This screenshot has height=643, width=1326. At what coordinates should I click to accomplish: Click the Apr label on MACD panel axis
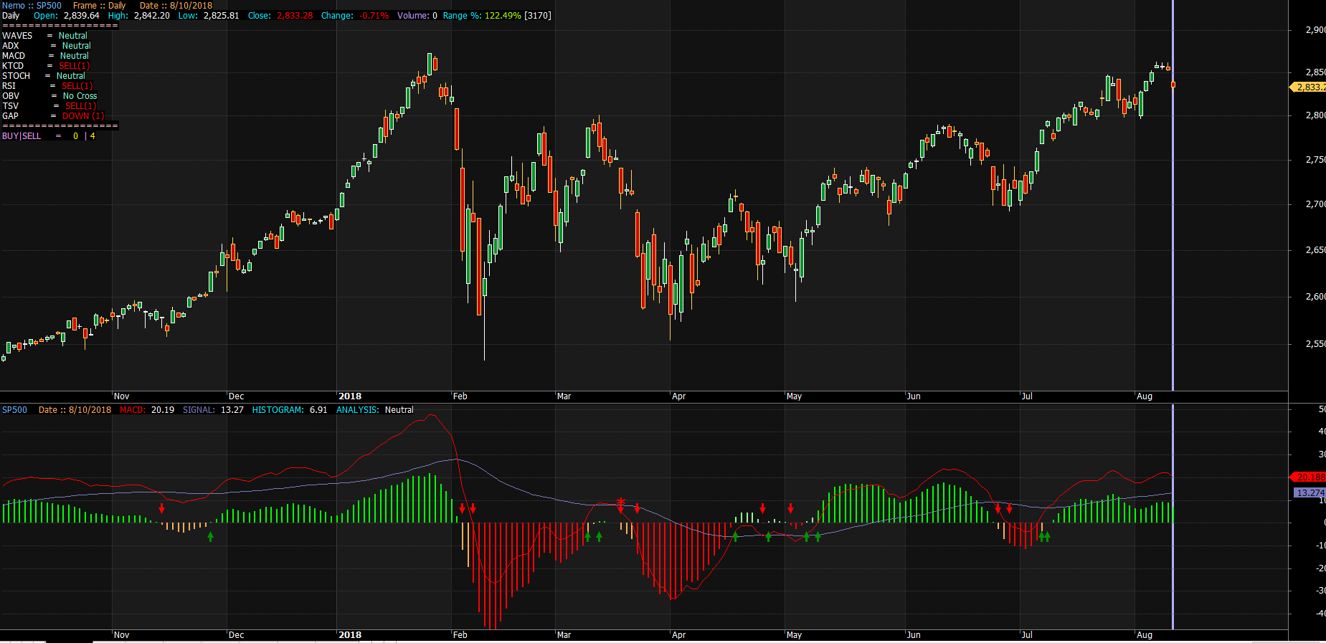pyautogui.click(x=678, y=634)
